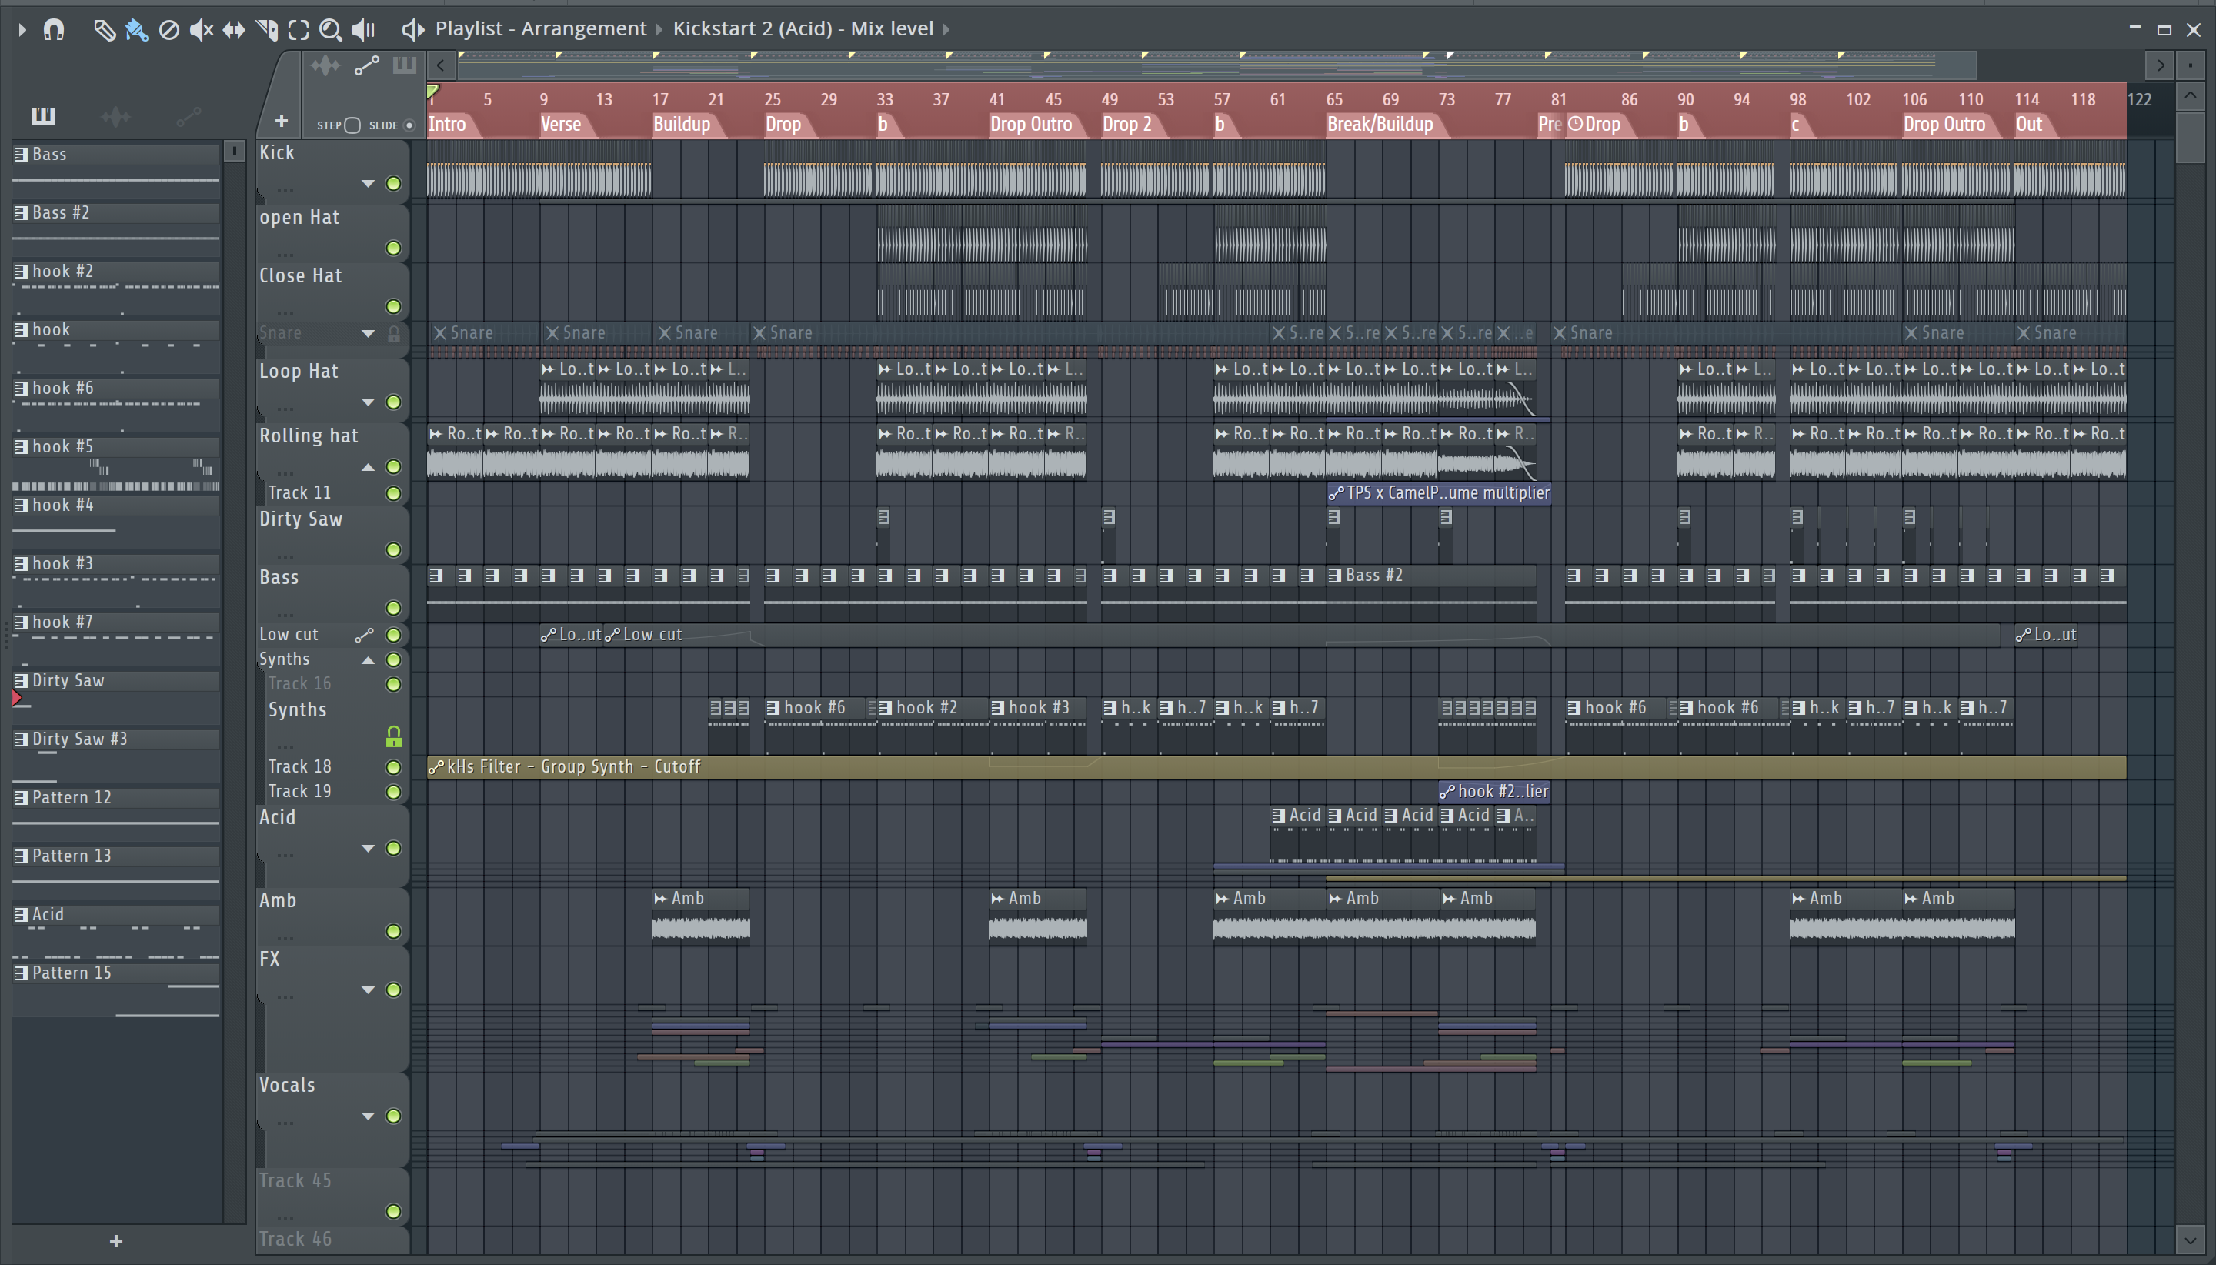Click the Synths track green lock icon
The height and width of the screenshot is (1265, 2216).
393,736
